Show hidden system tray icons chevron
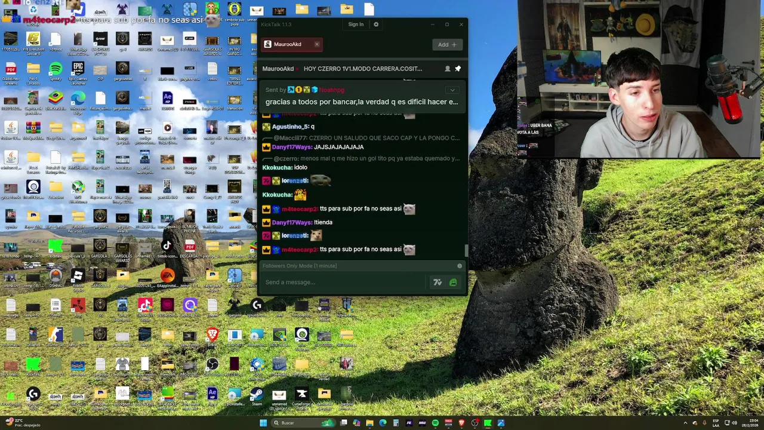 coord(685,423)
